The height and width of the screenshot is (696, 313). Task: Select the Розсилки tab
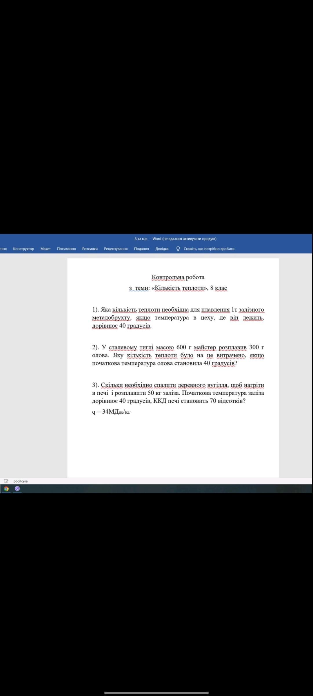pyautogui.click(x=90, y=249)
